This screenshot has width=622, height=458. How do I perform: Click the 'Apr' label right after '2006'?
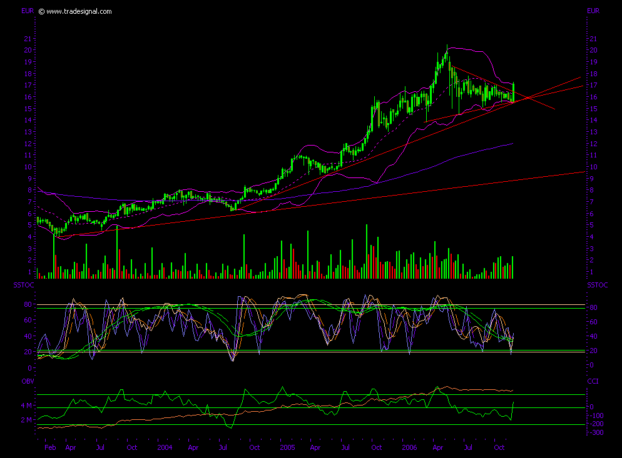[438, 448]
